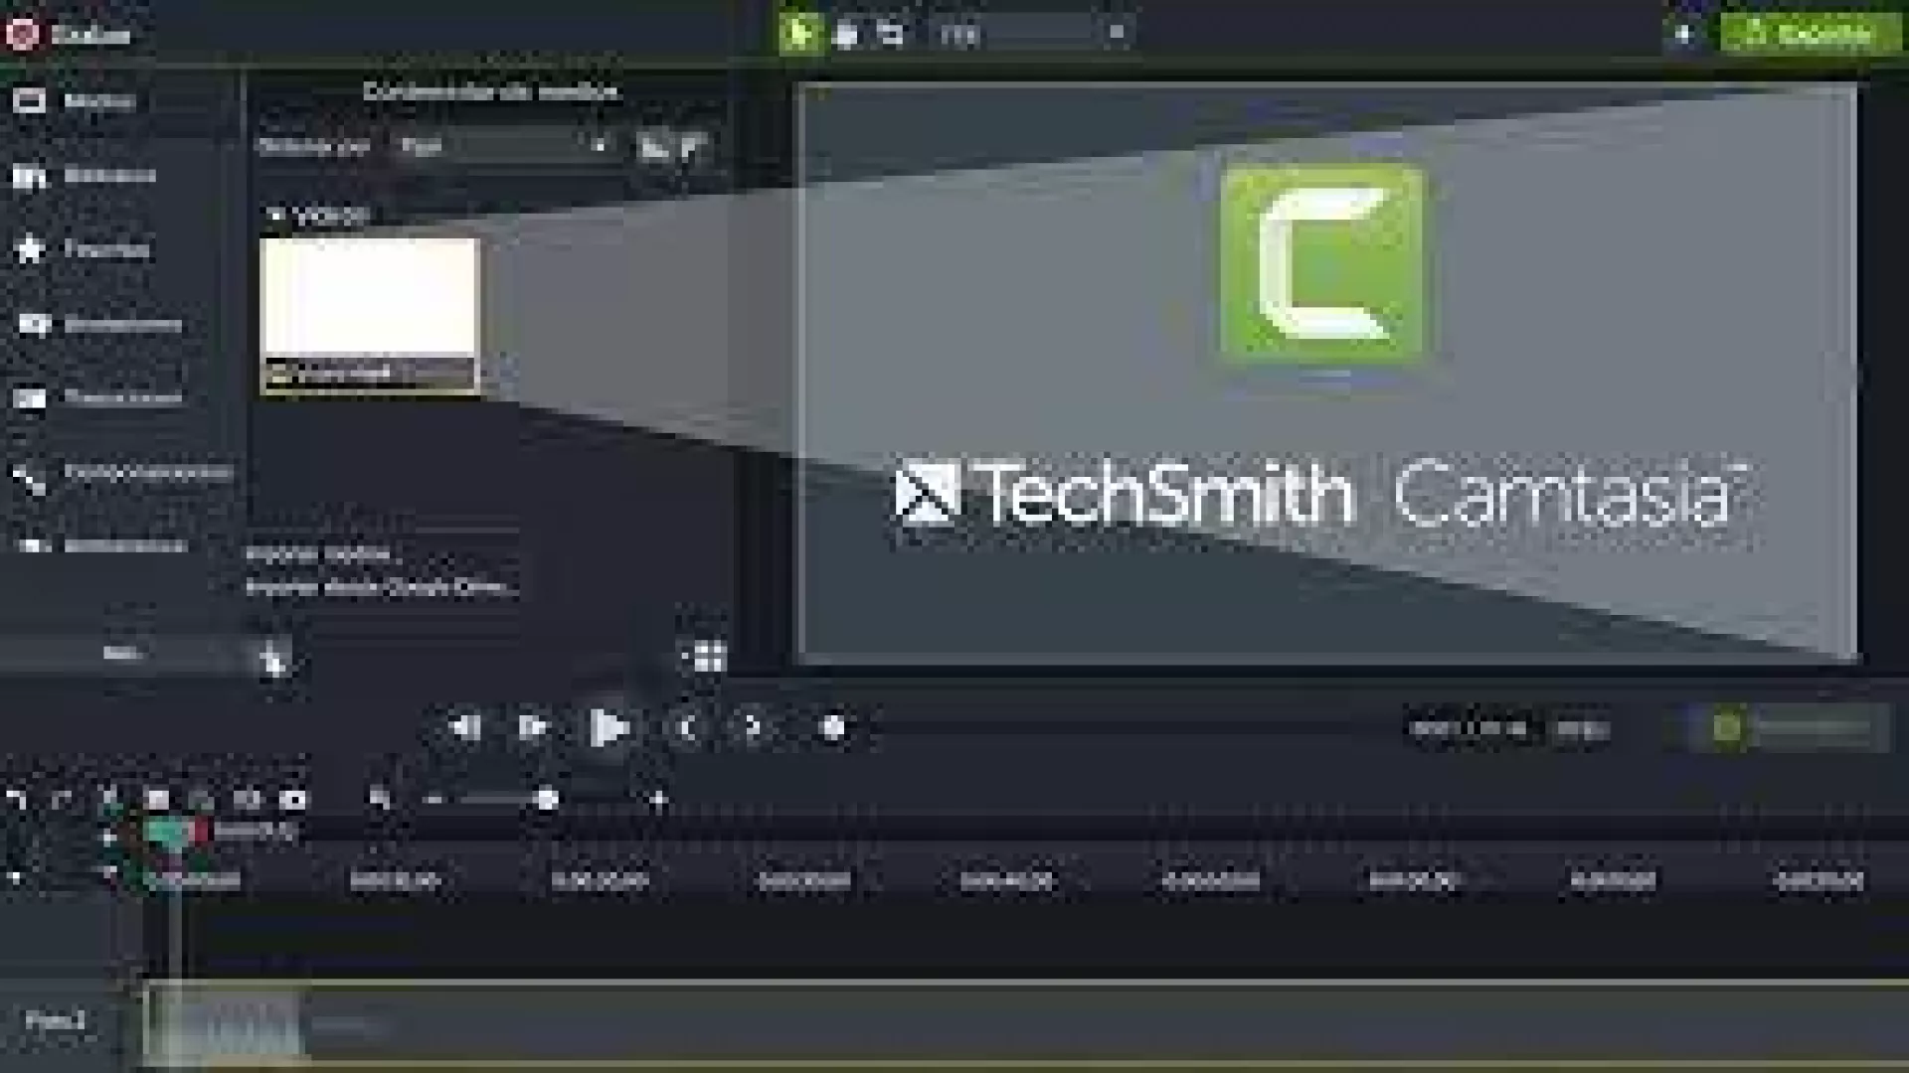Toggle thumbnail grid view in media bin

point(709,657)
